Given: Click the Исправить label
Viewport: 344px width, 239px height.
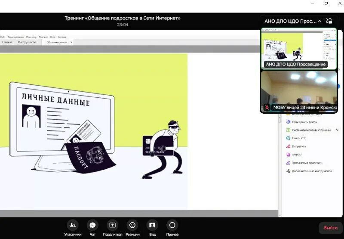Looking at the screenshot, I should [299, 146].
